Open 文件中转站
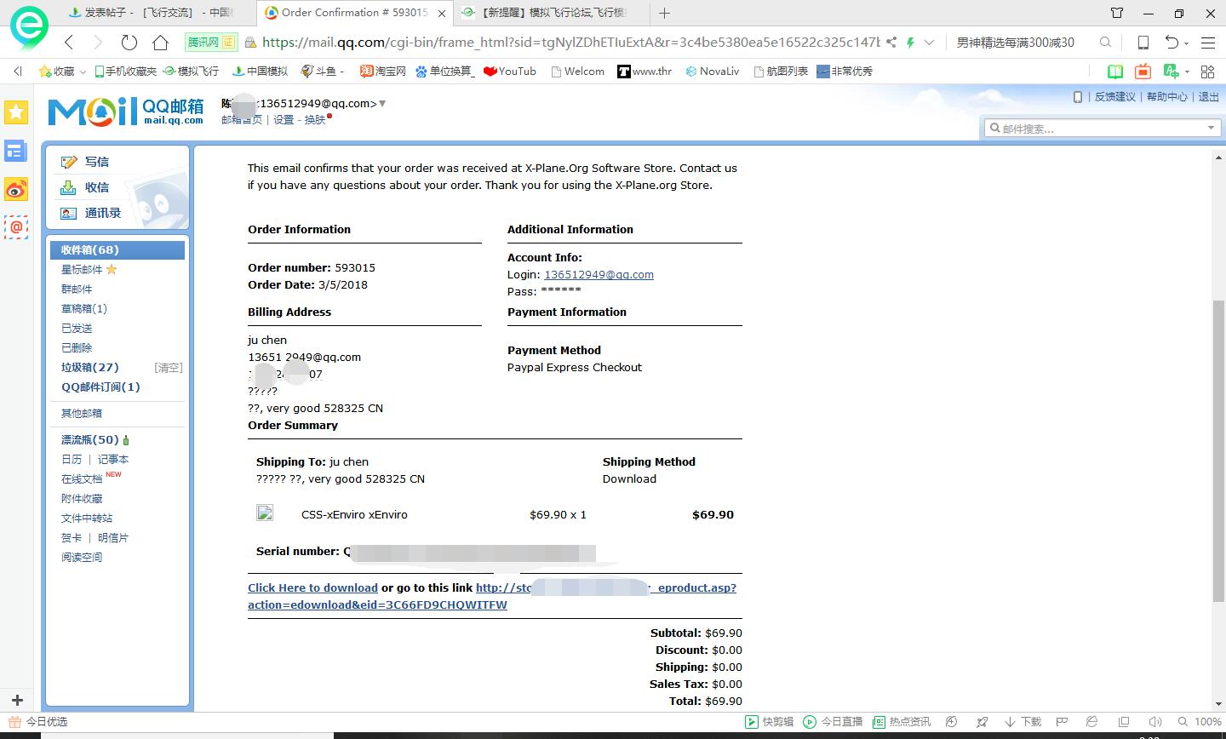 pos(87,518)
